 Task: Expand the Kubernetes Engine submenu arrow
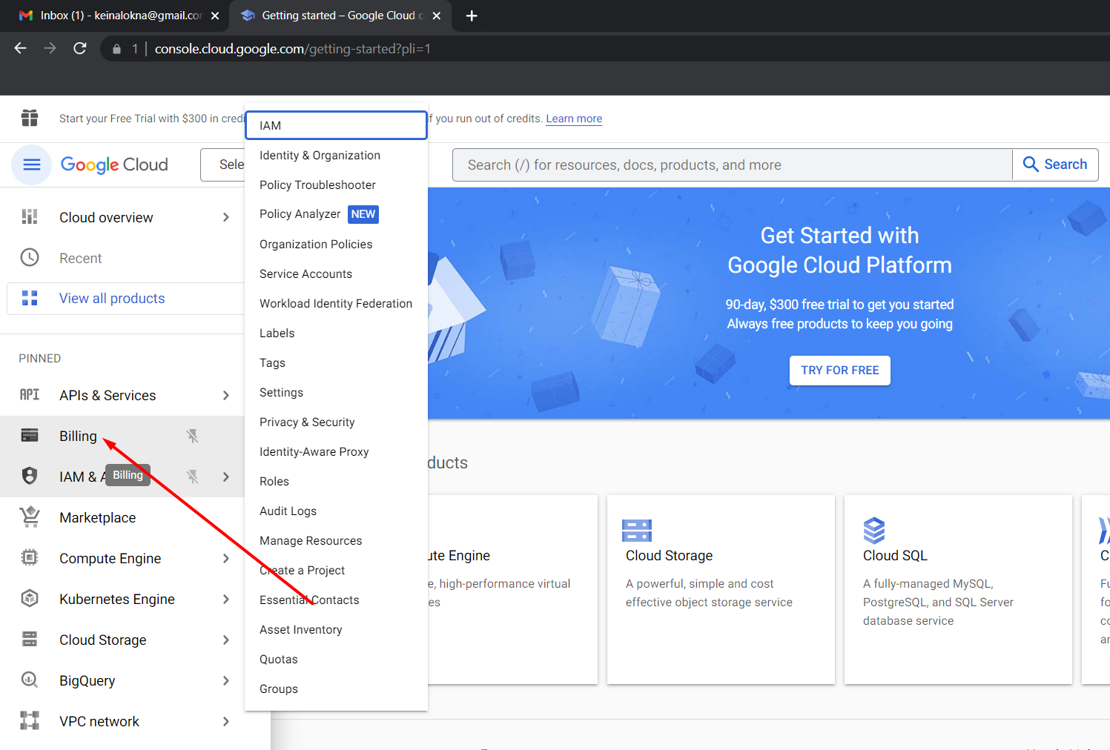click(x=226, y=599)
